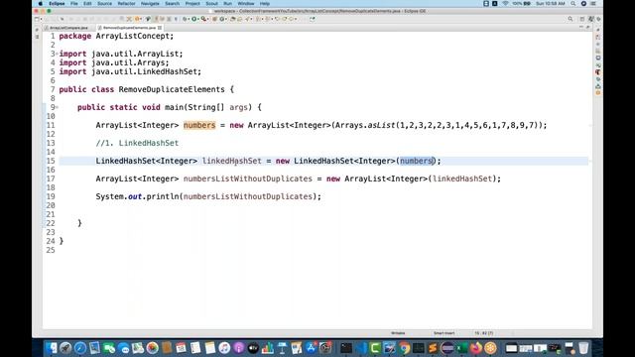The width and height of the screenshot is (635, 357).
Task: Open Photos from the Dock
Action: (x=152, y=348)
